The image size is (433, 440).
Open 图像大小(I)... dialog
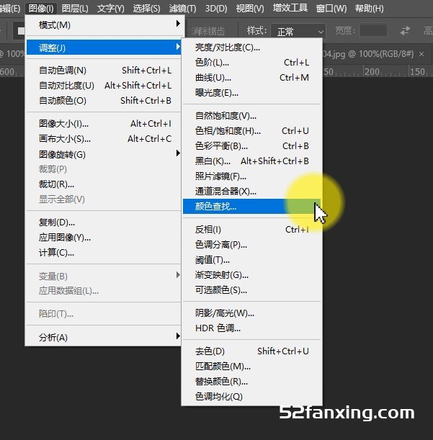point(104,123)
